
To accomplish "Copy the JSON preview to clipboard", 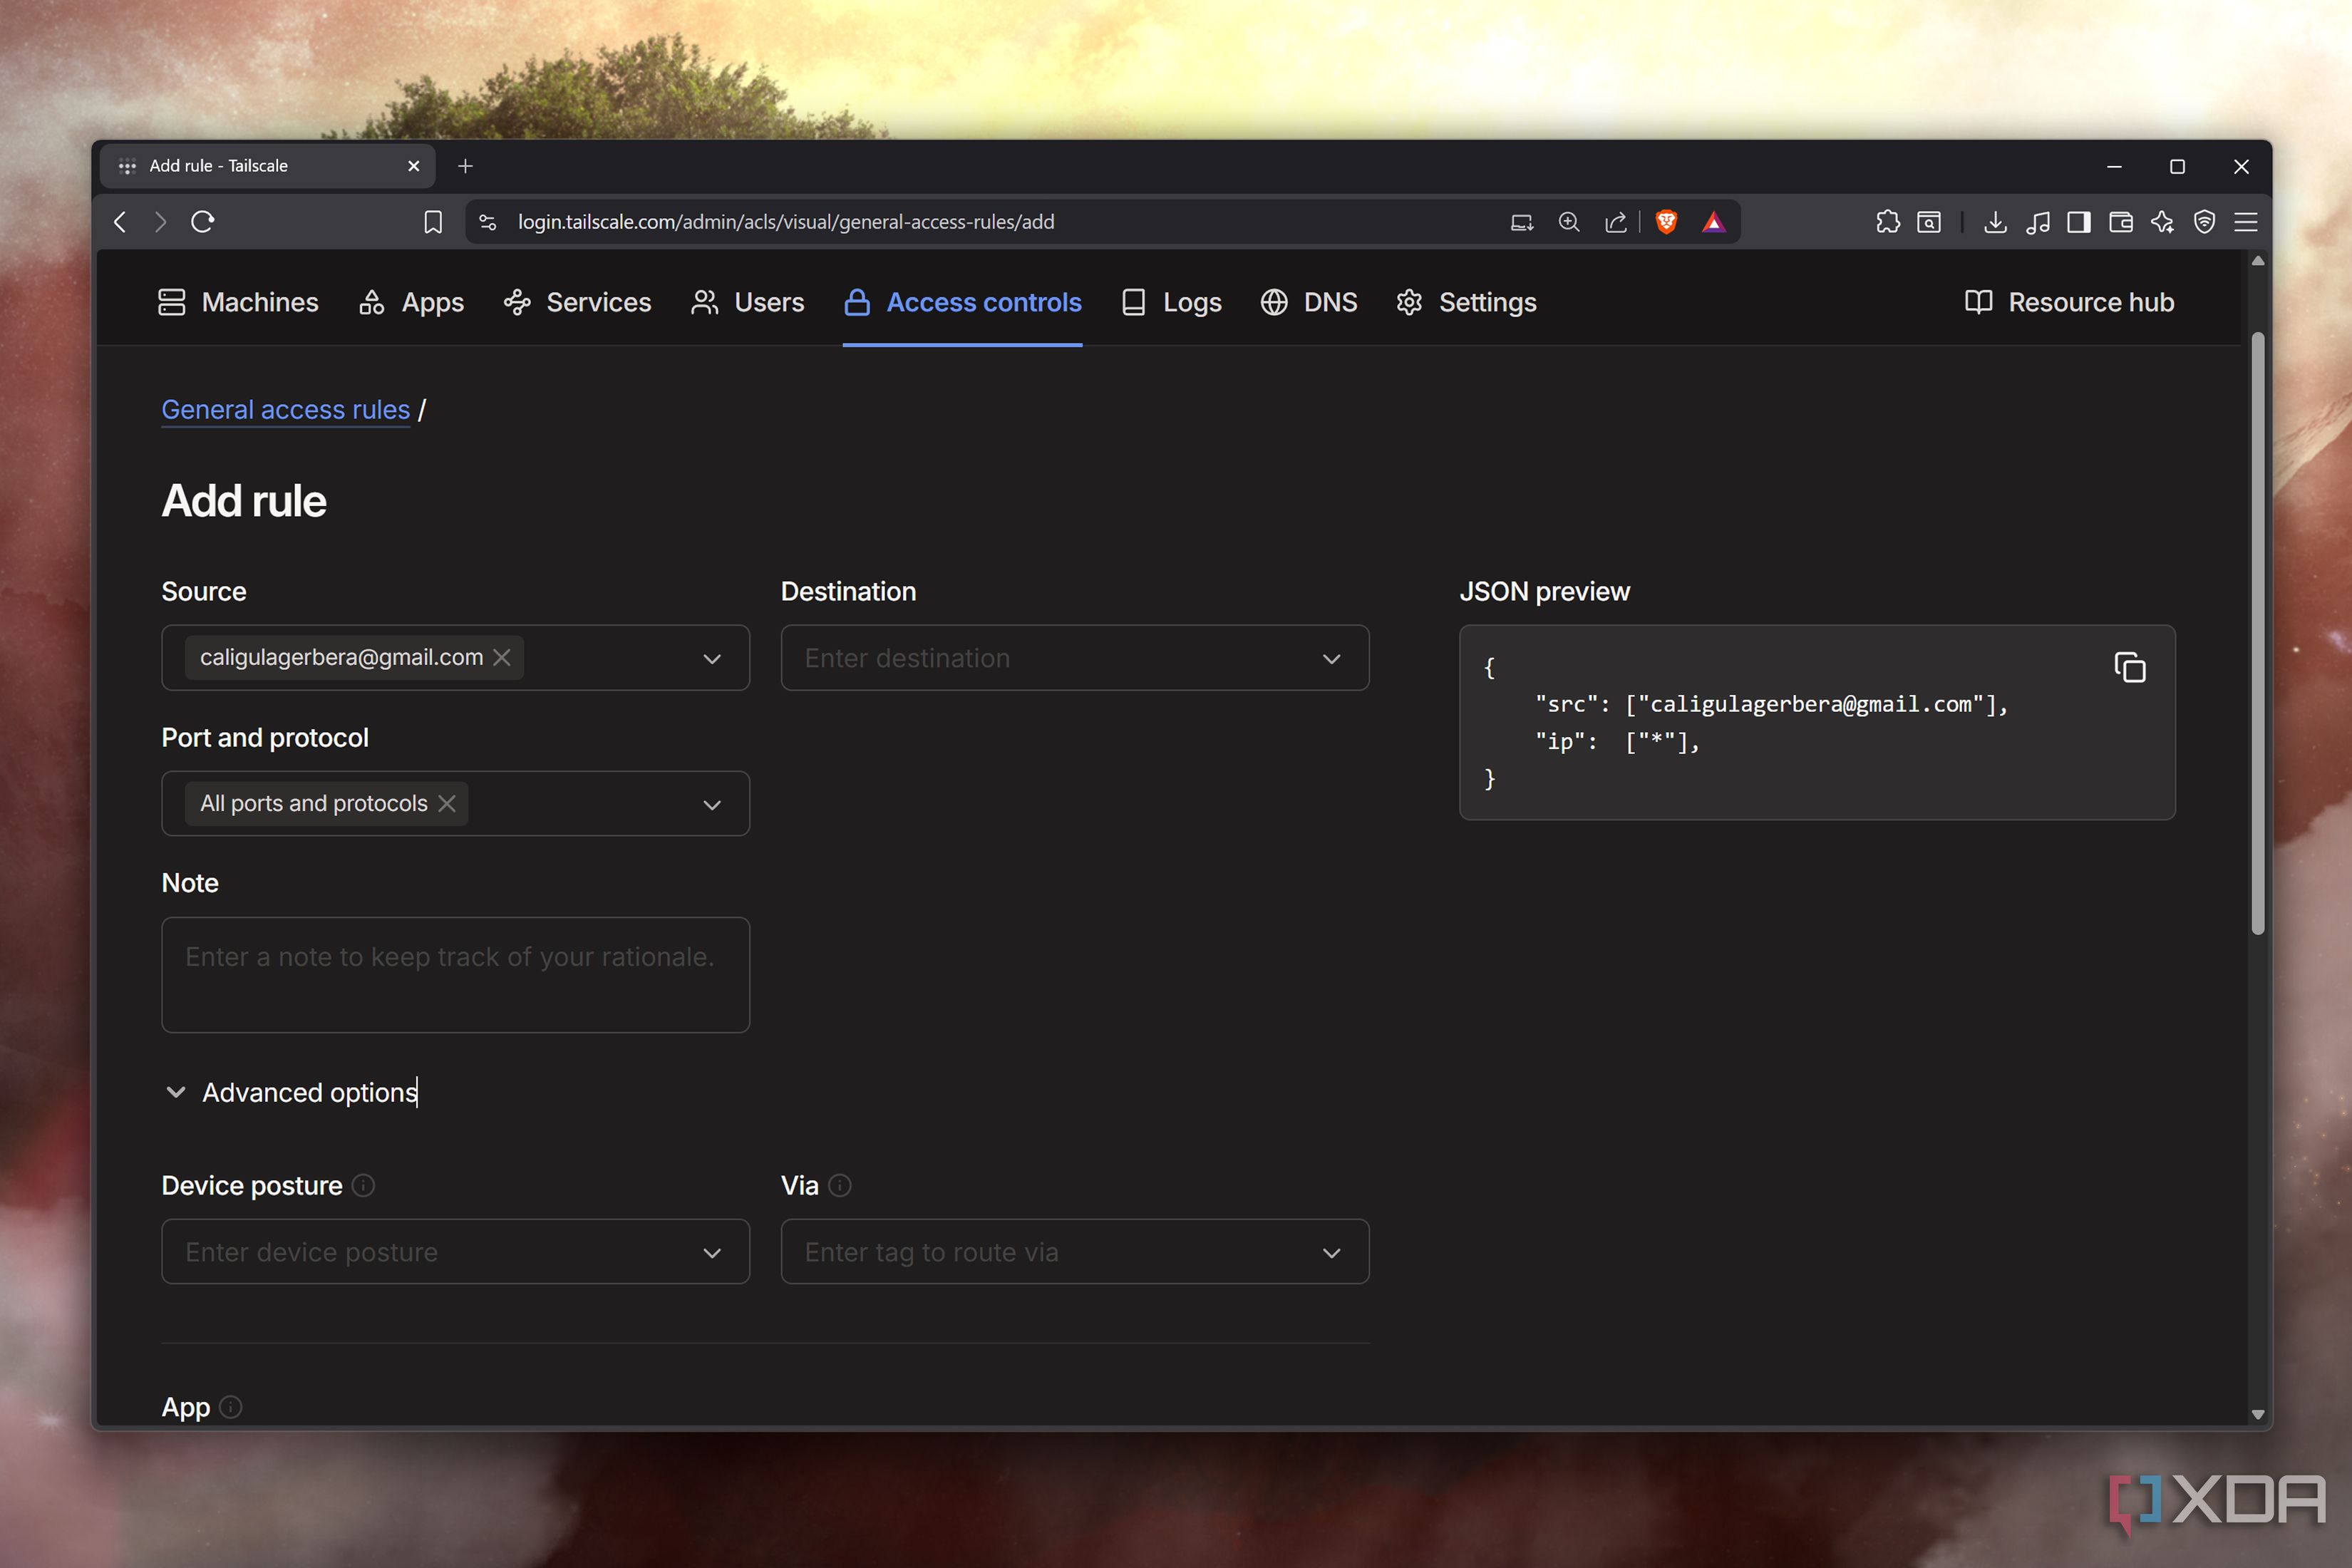I will point(2130,667).
